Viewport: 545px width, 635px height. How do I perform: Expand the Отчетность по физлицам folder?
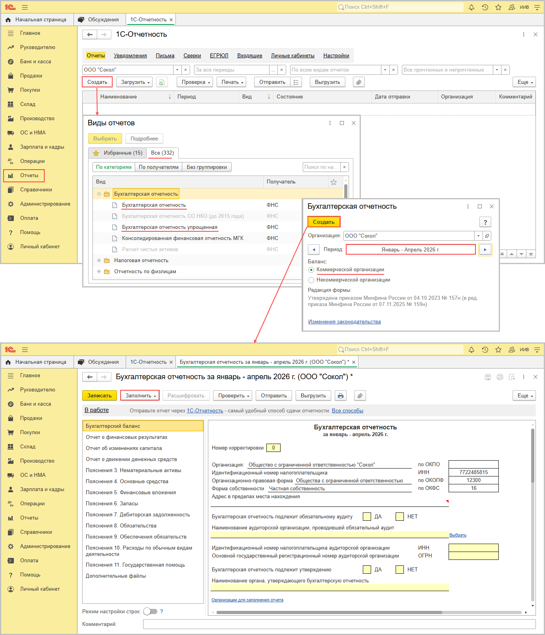[x=99, y=272]
